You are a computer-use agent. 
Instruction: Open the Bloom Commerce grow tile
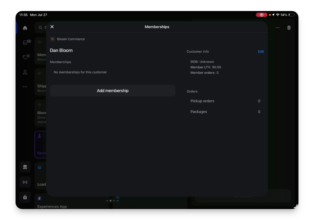click(41, 113)
